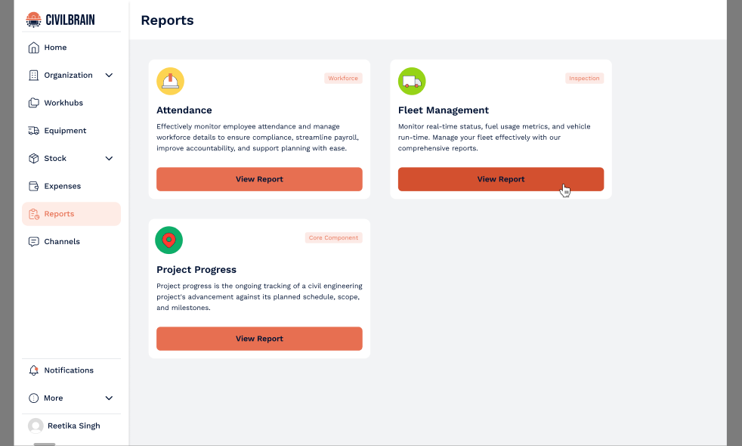742x446 pixels.
Task: Expand the More menu chevron
Action: tap(109, 398)
